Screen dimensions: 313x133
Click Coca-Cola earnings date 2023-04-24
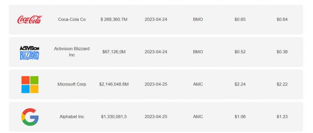(156, 19)
